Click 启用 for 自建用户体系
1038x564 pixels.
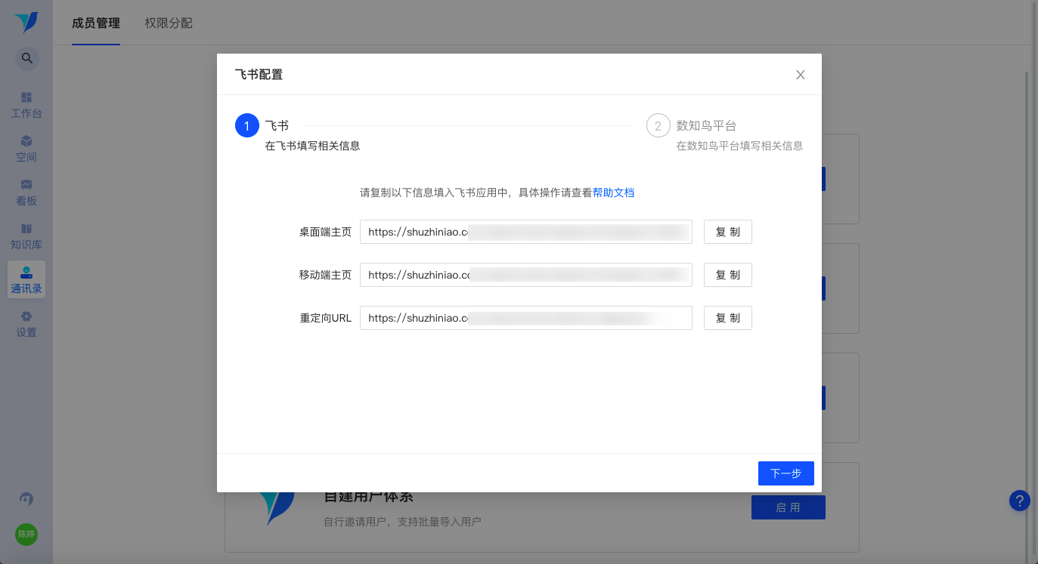[789, 507]
